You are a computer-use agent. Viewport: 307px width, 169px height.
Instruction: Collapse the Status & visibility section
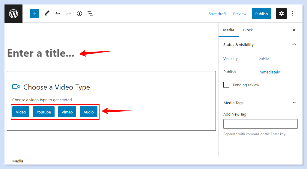(294, 44)
